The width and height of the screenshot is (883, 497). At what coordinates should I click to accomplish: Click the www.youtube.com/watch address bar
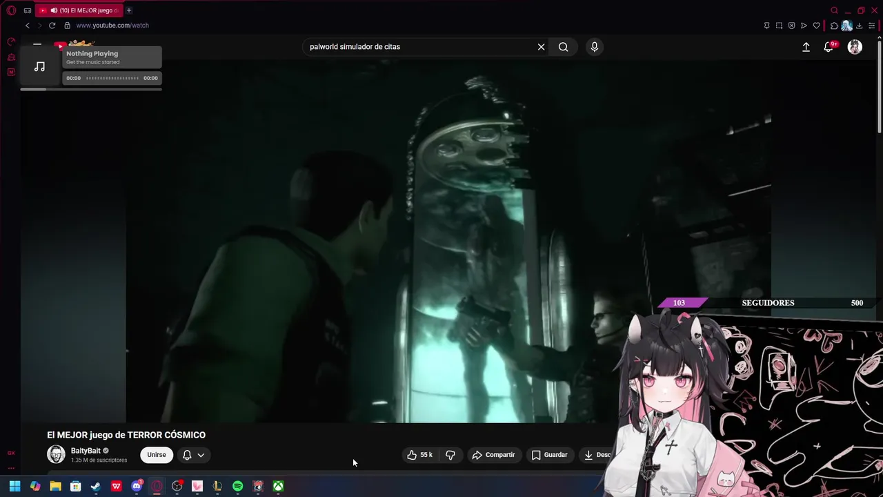click(x=112, y=26)
